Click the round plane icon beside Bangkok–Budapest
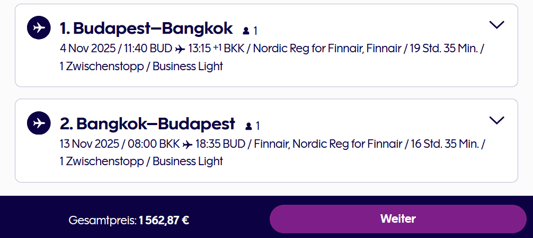The width and height of the screenshot is (533, 238). (x=39, y=122)
